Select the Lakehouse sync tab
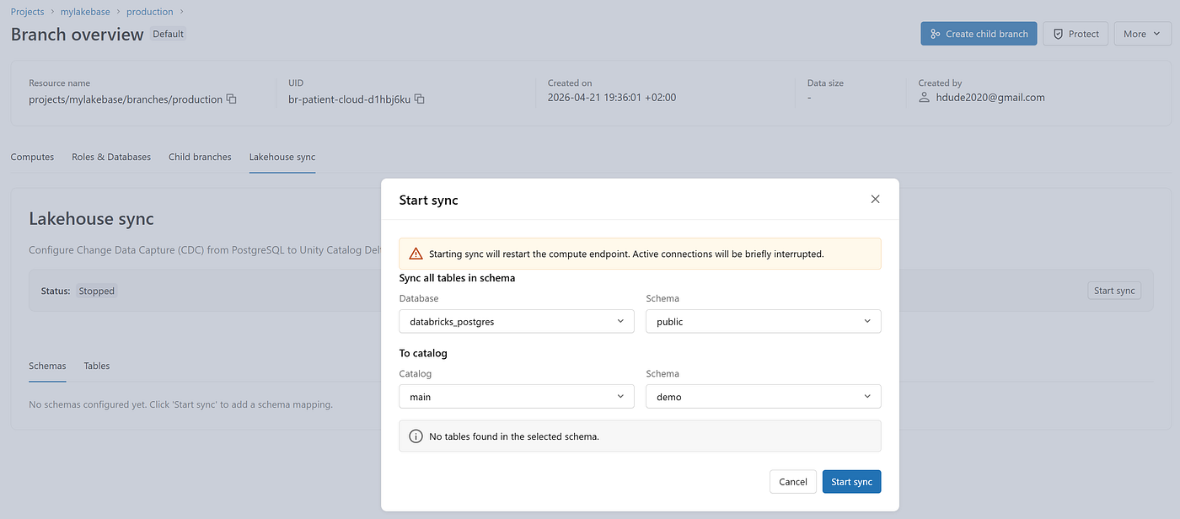 tap(282, 157)
